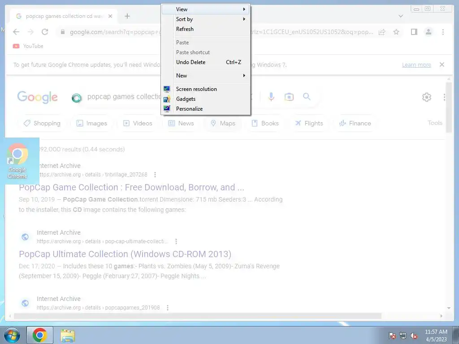Screen dimensions: 459x344
Task: Switch to the popcap games collection tab
Action: [x=64, y=16]
